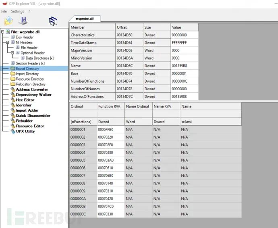
Task: Click the Base offset 00134D70
Action: [x=129, y=73]
